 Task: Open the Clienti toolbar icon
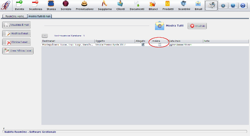tap(121, 5)
